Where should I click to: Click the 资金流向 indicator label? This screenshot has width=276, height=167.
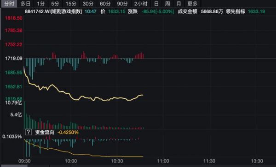(45, 132)
